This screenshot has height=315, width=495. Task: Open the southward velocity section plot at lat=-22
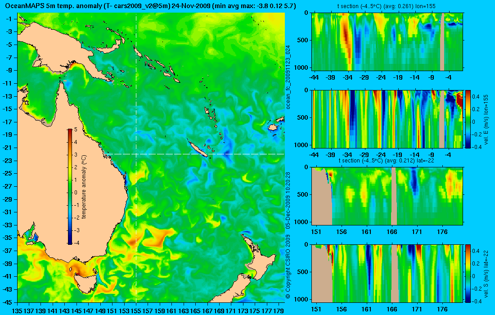387,273
